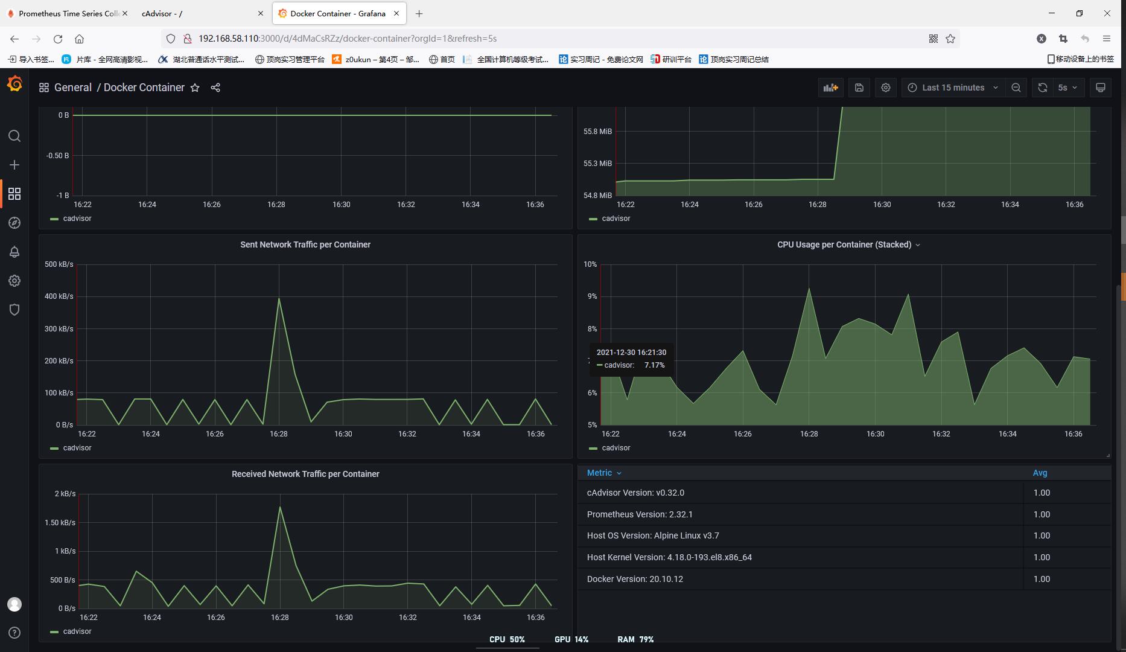The width and height of the screenshot is (1126, 652).
Task: Open 顶岗实习管理平台 bookmark
Action: 290,59
